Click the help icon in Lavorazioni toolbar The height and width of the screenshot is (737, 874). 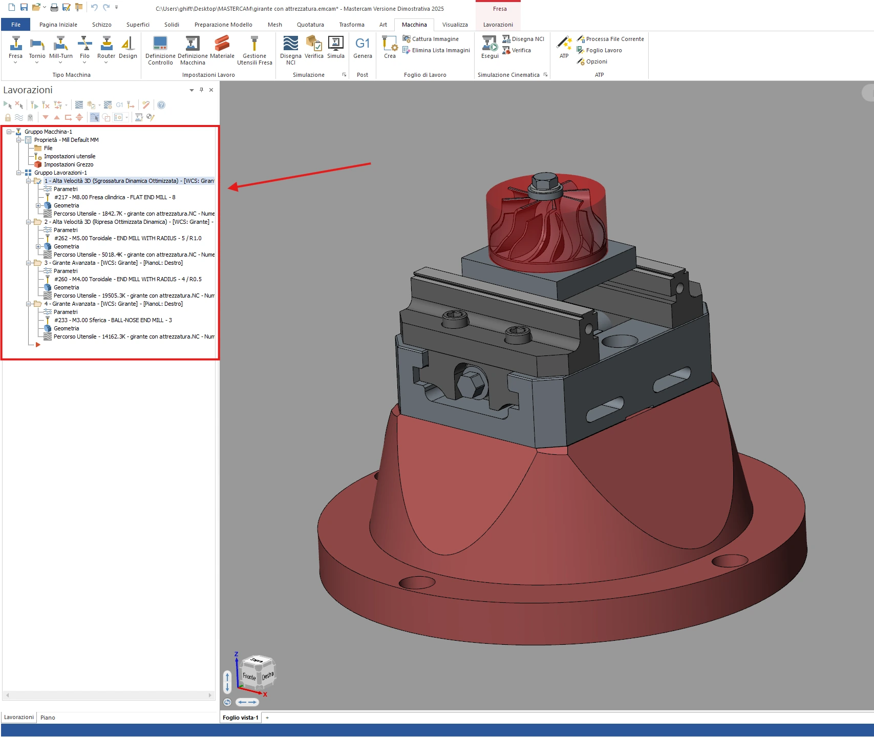tap(161, 105)
